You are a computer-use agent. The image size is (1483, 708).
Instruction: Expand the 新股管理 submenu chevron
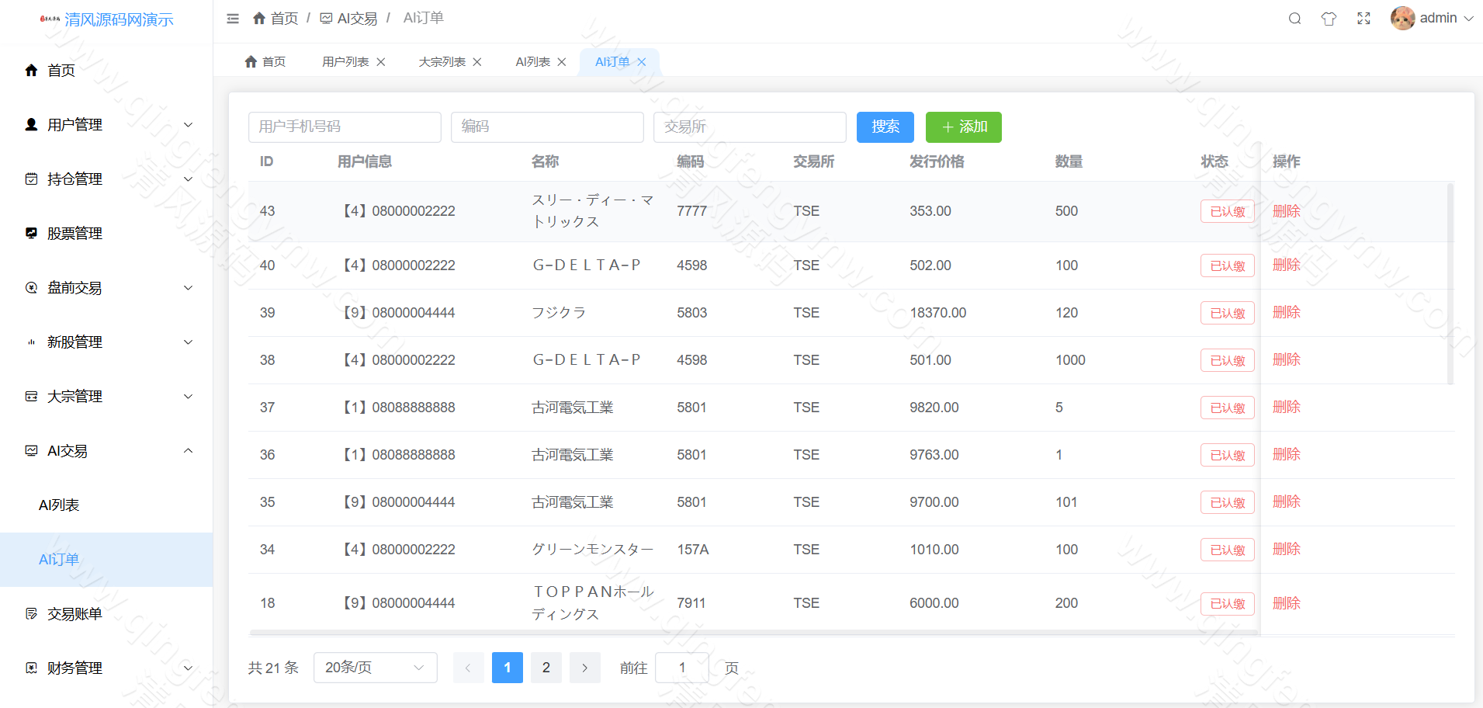pyautogui.click(x=188, y=342)
